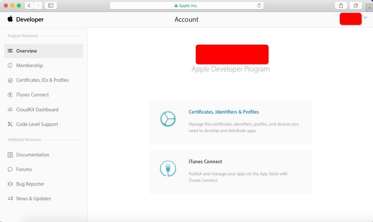The image size is (373, 222).
Task: Select Overview in the sidebar
Action: 43,51
